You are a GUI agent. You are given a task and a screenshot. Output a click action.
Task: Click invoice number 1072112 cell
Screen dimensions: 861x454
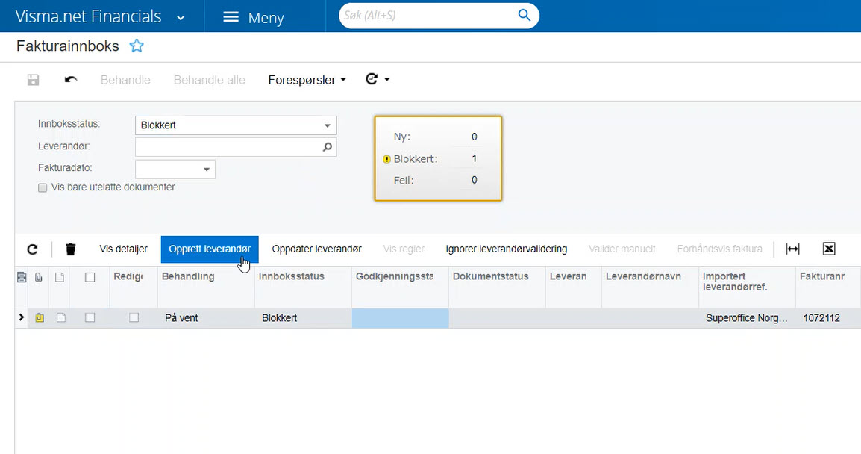pyautogui.click(x=828, y=317)
